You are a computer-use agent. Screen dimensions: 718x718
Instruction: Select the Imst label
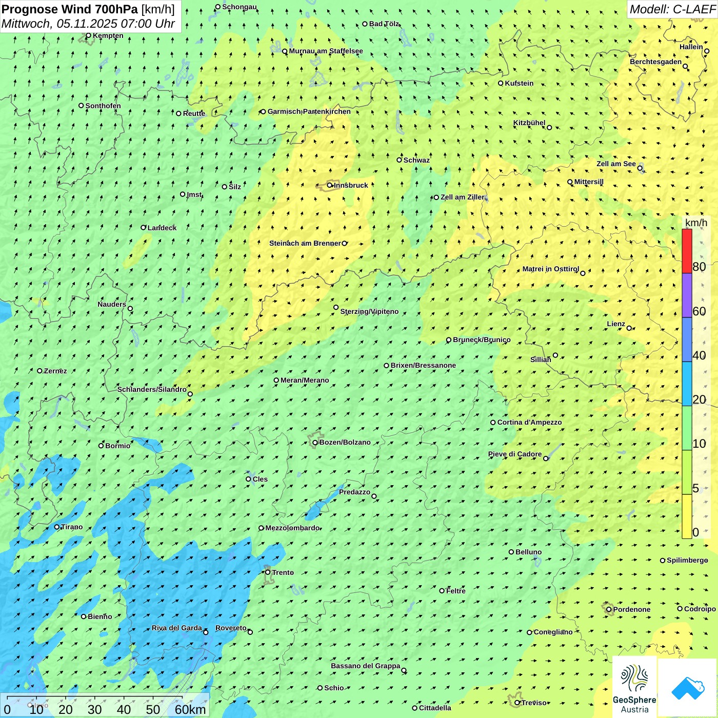194,194
